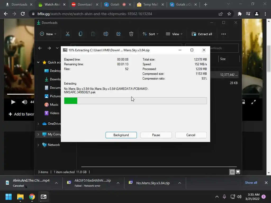Click Explorer back navigation arrow

[x=40, y=48]
